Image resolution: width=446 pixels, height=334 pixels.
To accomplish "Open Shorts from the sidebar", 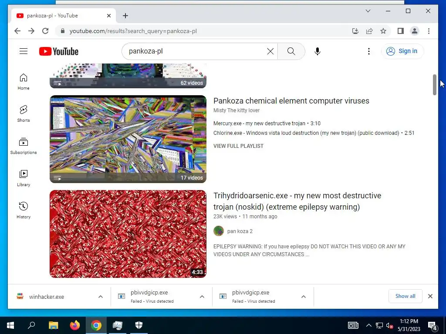I will click(x=24, y=114).
